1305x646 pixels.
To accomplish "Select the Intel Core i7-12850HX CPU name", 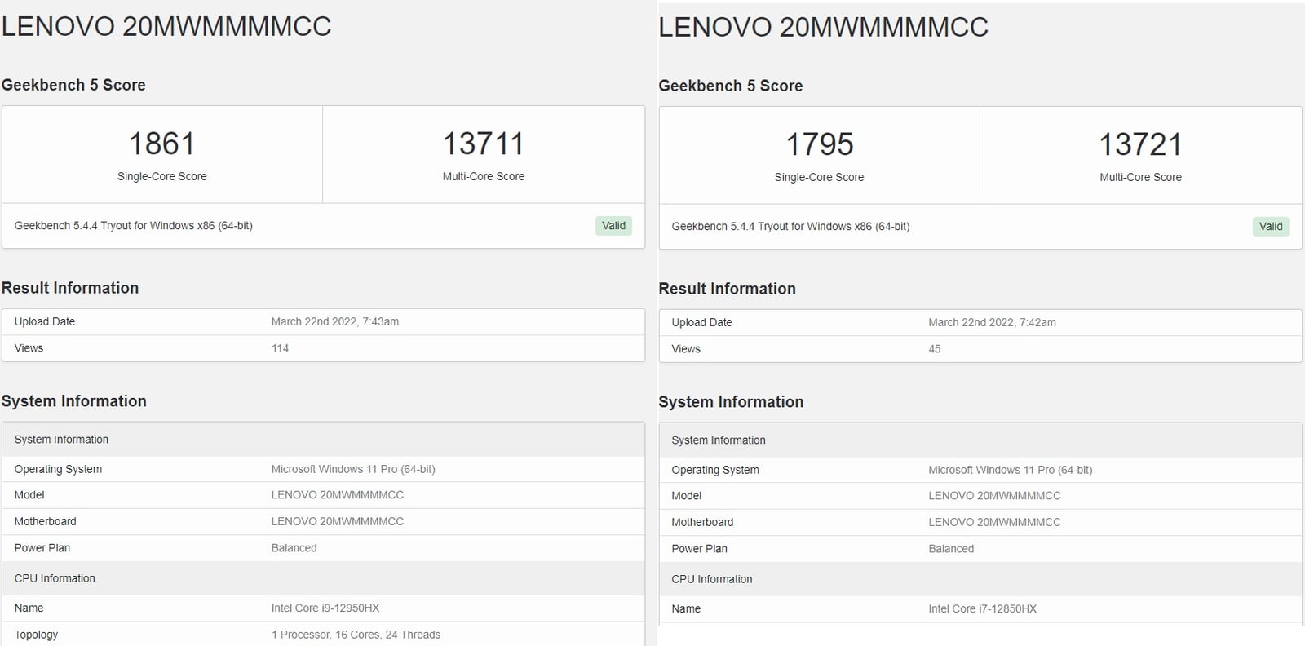I will (982, 609).
